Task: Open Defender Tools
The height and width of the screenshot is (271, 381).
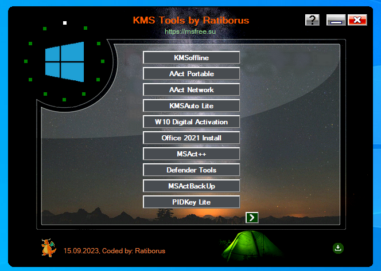Action: (x=191, y=170)
